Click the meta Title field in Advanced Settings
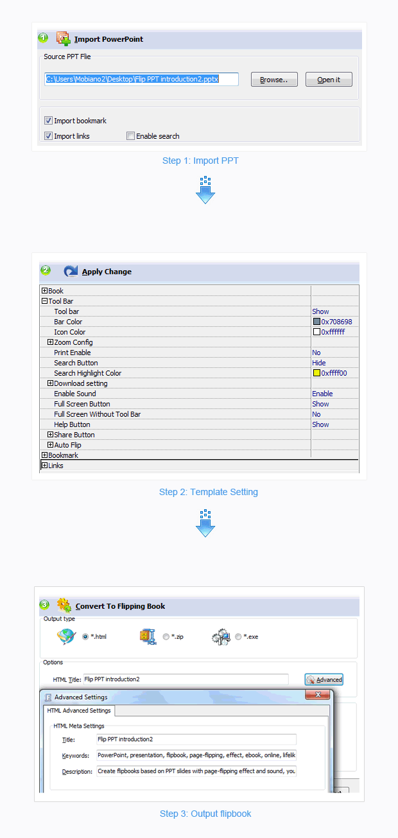 (x=196, y=739)
